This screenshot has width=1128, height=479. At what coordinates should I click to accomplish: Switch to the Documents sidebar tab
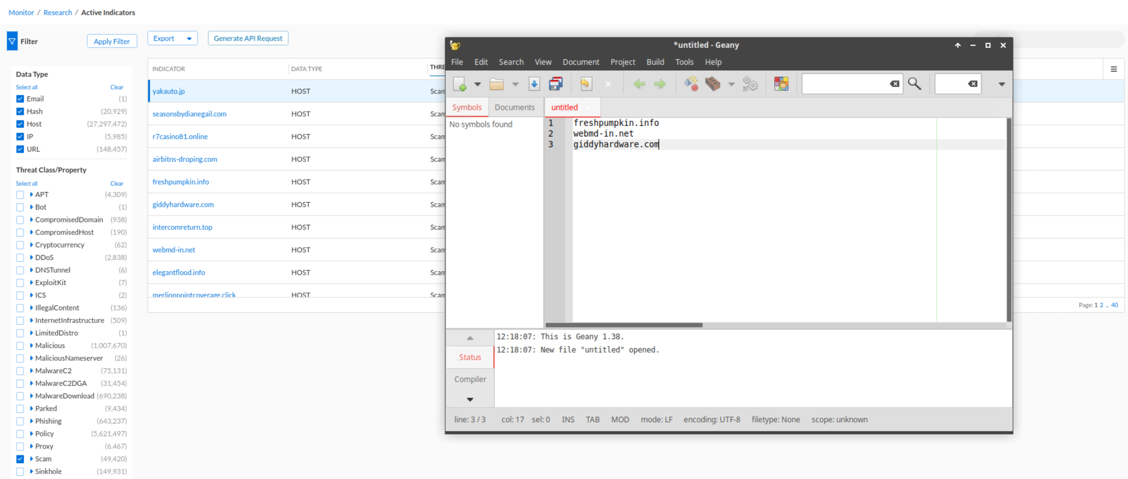coord(514,107)
